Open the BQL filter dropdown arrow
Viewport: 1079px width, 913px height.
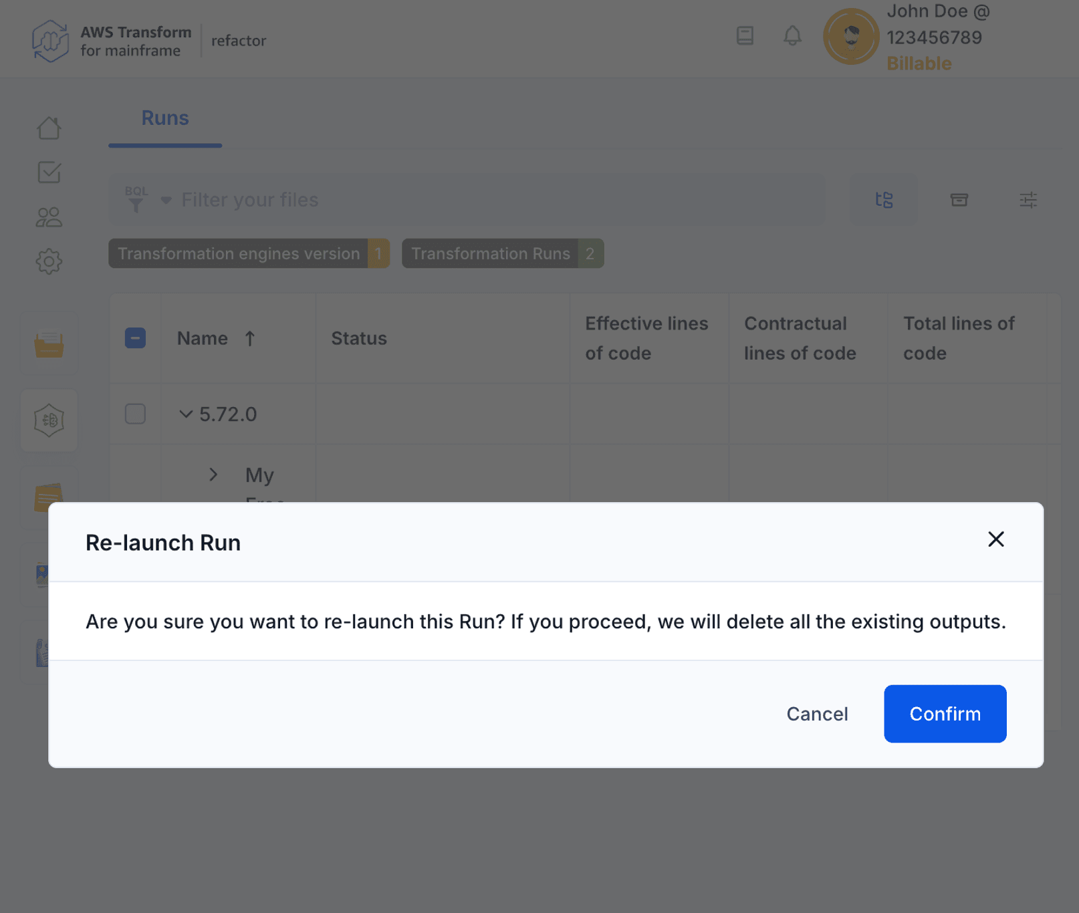[x=166, y=200]
